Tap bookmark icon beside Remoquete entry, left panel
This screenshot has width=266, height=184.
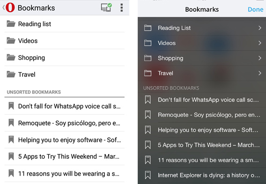[x=11, y=123]
